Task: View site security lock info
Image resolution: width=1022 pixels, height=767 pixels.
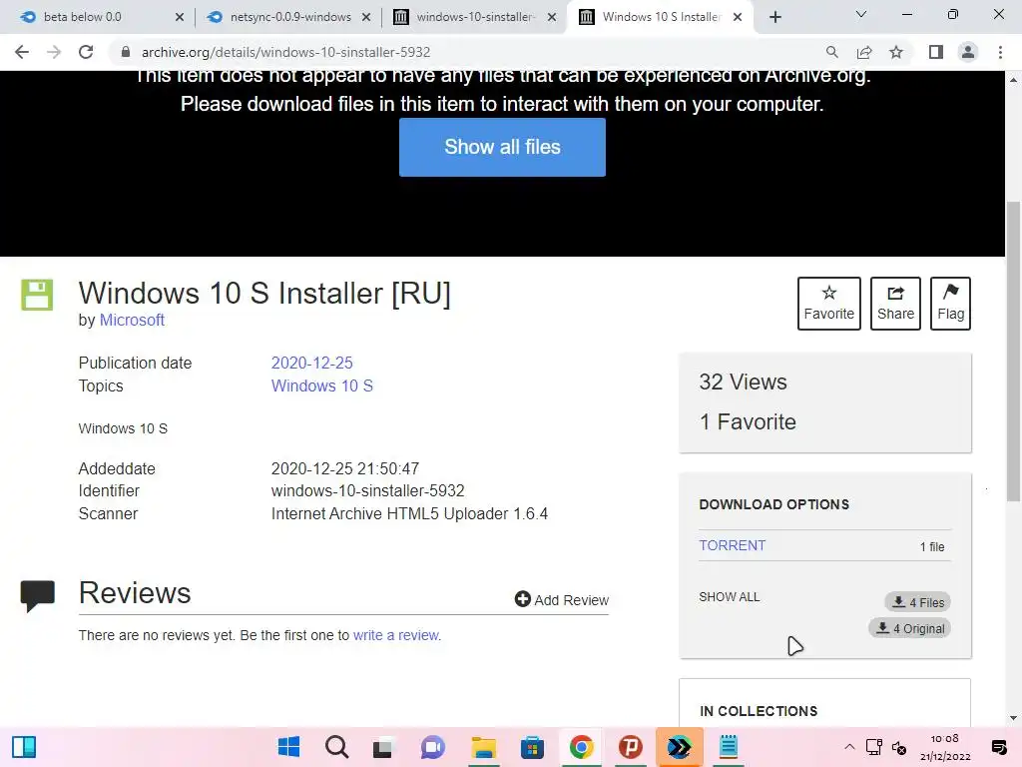Action: tap(126, 52)
